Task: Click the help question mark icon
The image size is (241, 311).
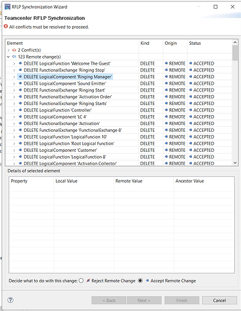Action: (x=11, y=300)
